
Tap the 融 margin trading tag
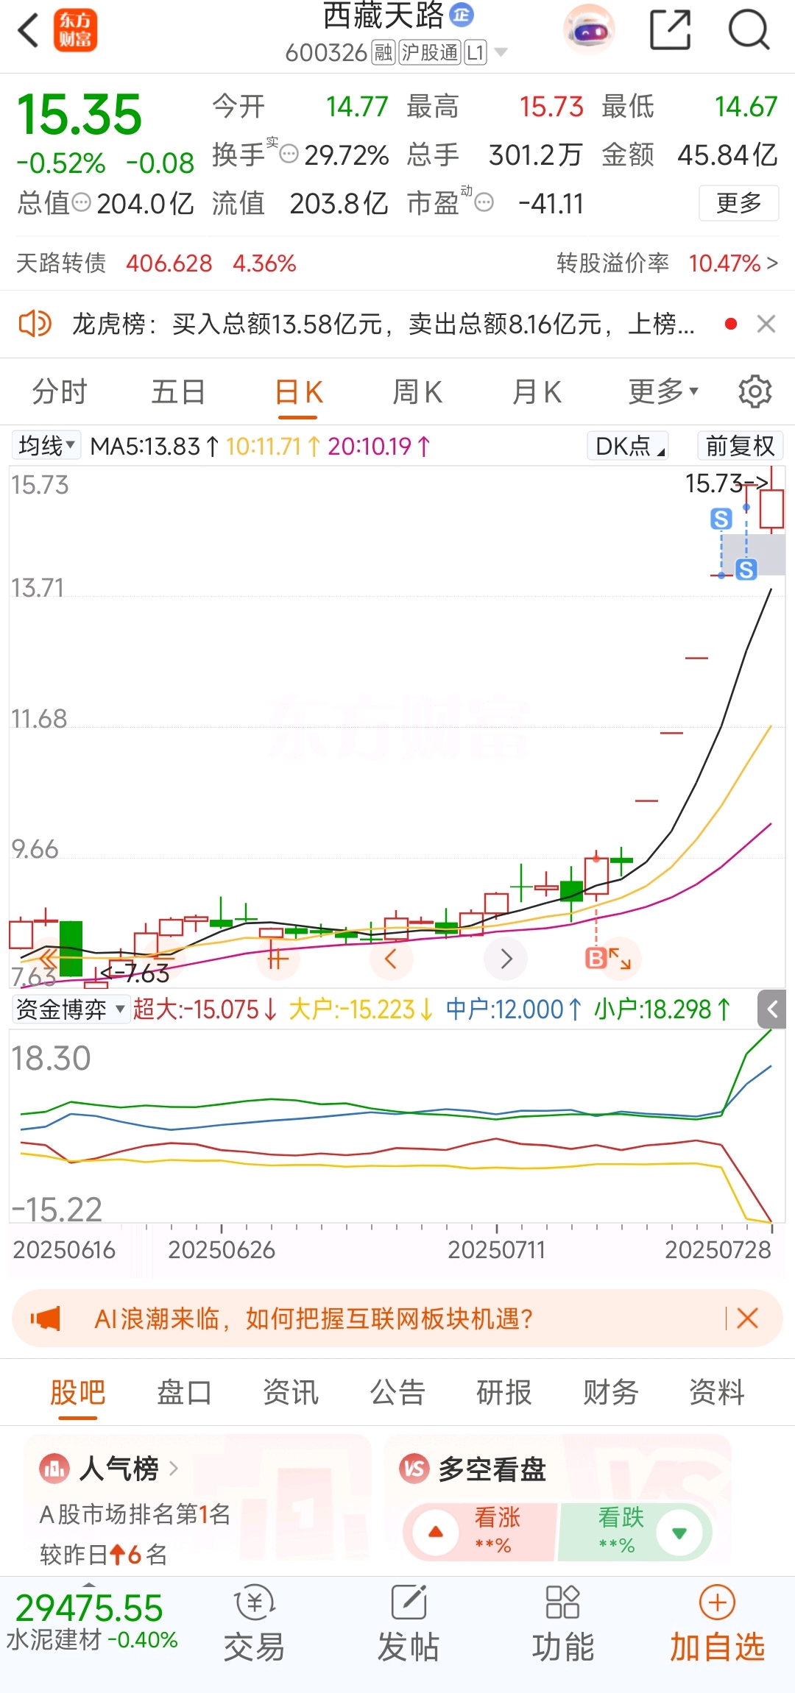384,53
